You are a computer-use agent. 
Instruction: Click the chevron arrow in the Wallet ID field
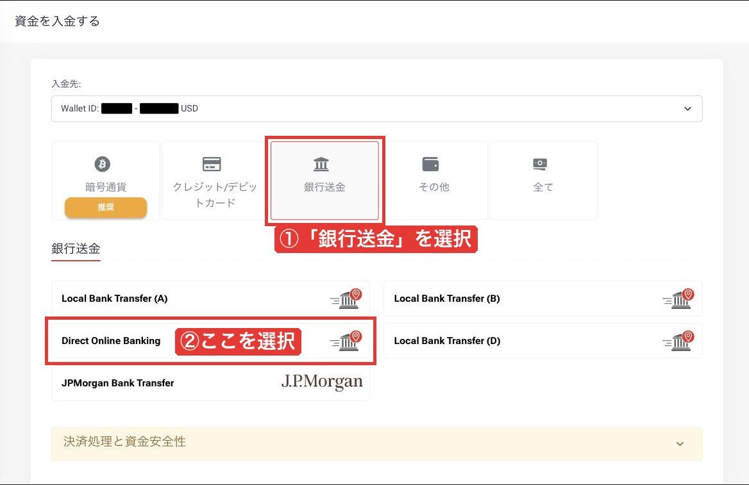[687, 109]
